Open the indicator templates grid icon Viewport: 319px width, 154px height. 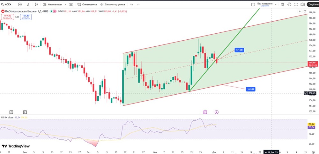tap(71, 4)
